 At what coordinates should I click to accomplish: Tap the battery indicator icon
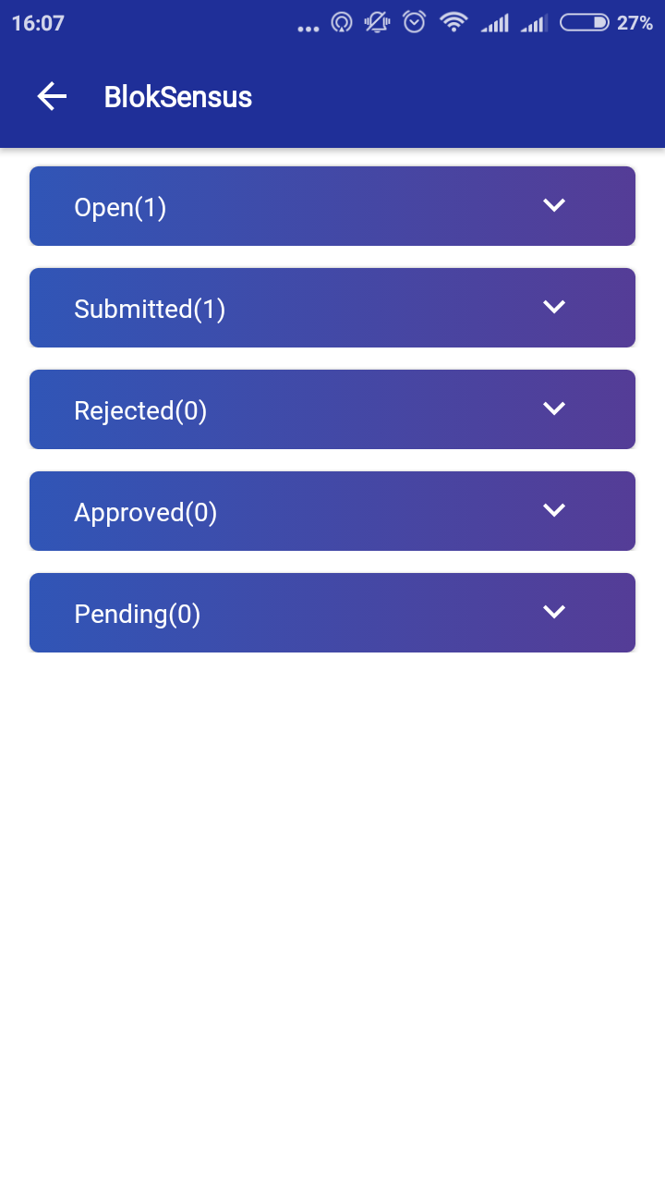(585, 22)
